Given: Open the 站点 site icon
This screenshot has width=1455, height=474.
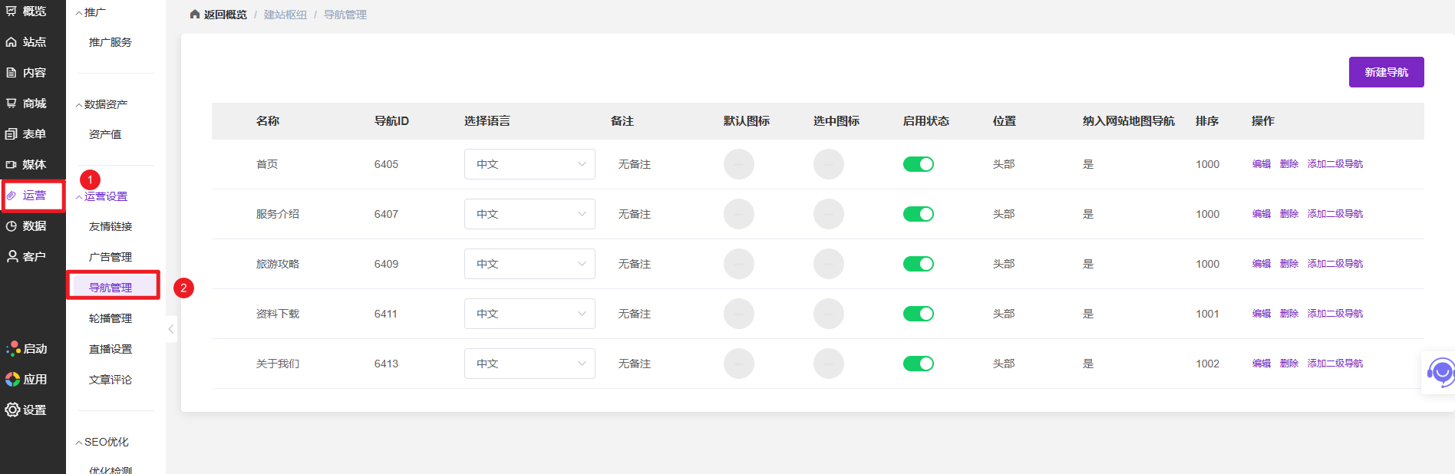Looking at the screenshot, I should 12,42.
